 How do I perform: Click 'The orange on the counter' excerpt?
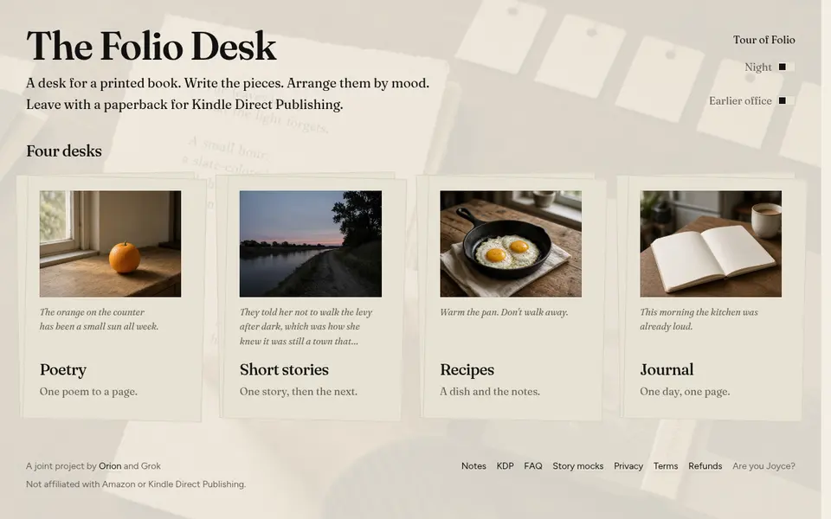click(x=99, y=319)
